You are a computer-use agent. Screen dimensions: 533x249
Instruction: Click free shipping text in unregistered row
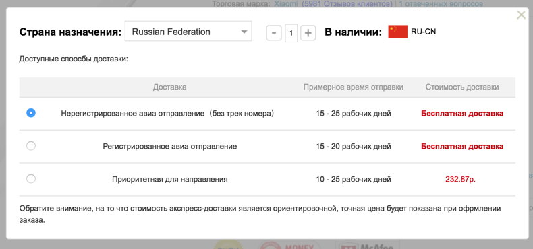(462, 114)
